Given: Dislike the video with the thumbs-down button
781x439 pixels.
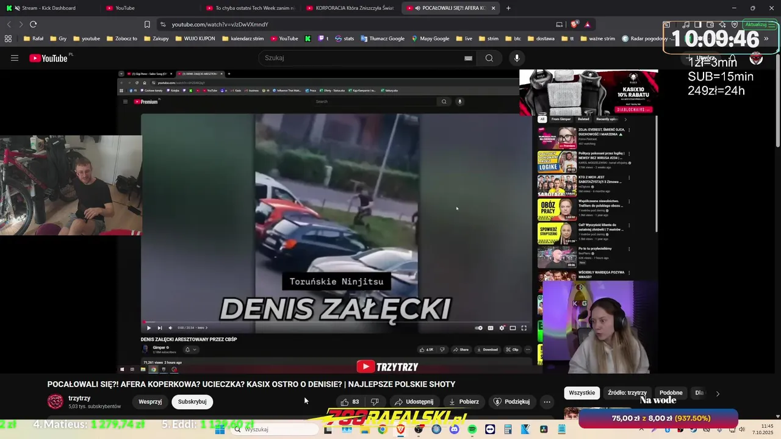Looking at the screenshot, I should pos(375,402).
